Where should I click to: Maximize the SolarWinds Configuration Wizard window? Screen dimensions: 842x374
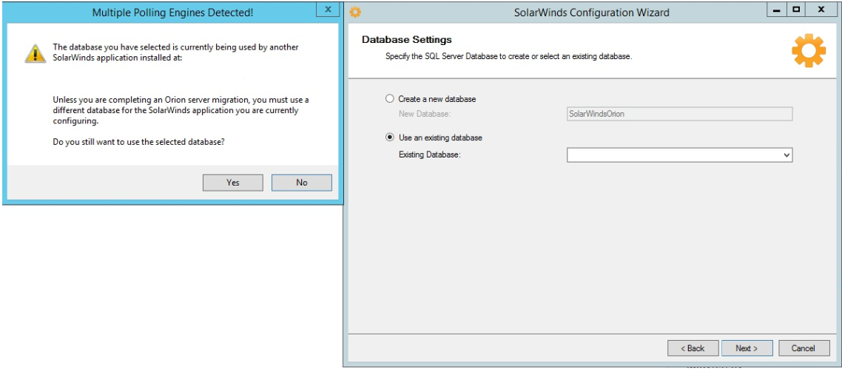(x=796, y=10)
